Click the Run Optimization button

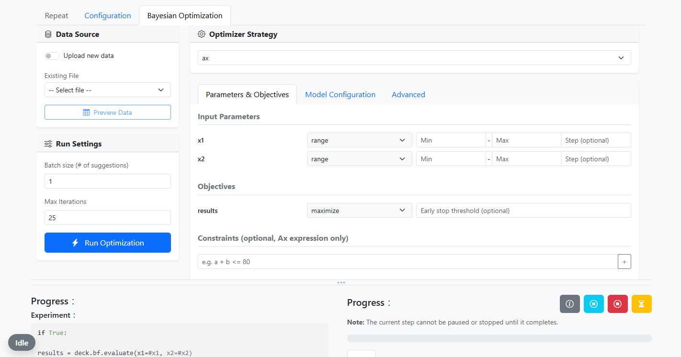(108, 243)
